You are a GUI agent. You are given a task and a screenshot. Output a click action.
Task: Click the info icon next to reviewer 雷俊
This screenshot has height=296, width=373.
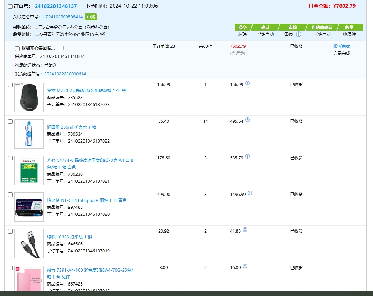coord(299,34)
